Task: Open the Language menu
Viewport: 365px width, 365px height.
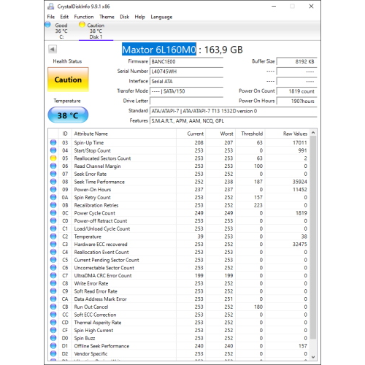Action: [x=161, y=17]
